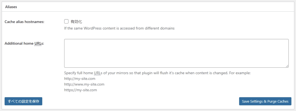The image size is (296, 111).
Task: Focus the Additional home URLs text area
Action: tap(176, 53)
